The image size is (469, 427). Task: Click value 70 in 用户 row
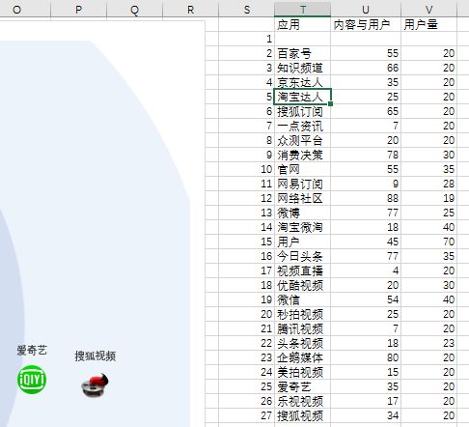click(x=449, y=242)
